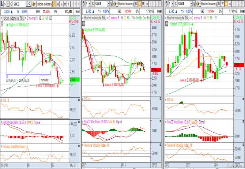Open stock search magnifier in weekly panel
This screenshot has width=245, height=169.
(x=111, y=4)
